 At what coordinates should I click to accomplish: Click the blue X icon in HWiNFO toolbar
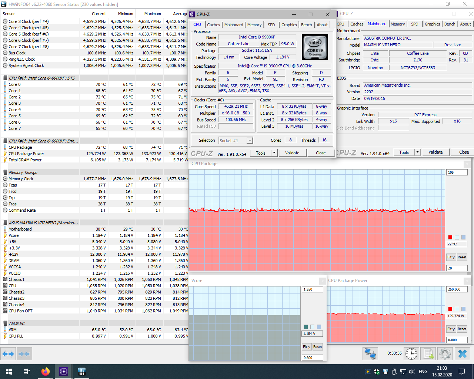463,354
